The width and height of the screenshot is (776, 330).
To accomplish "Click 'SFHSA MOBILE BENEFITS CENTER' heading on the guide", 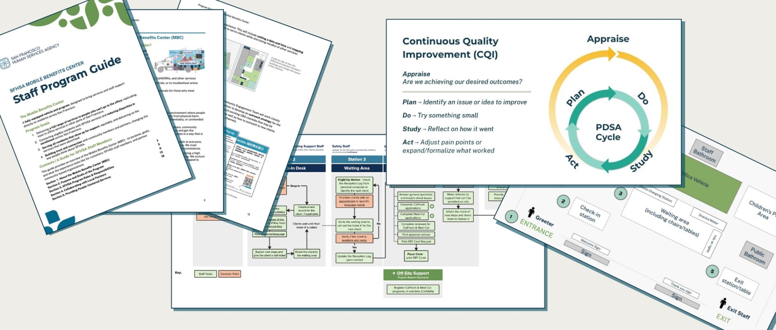I will click(x=47, y=77).
